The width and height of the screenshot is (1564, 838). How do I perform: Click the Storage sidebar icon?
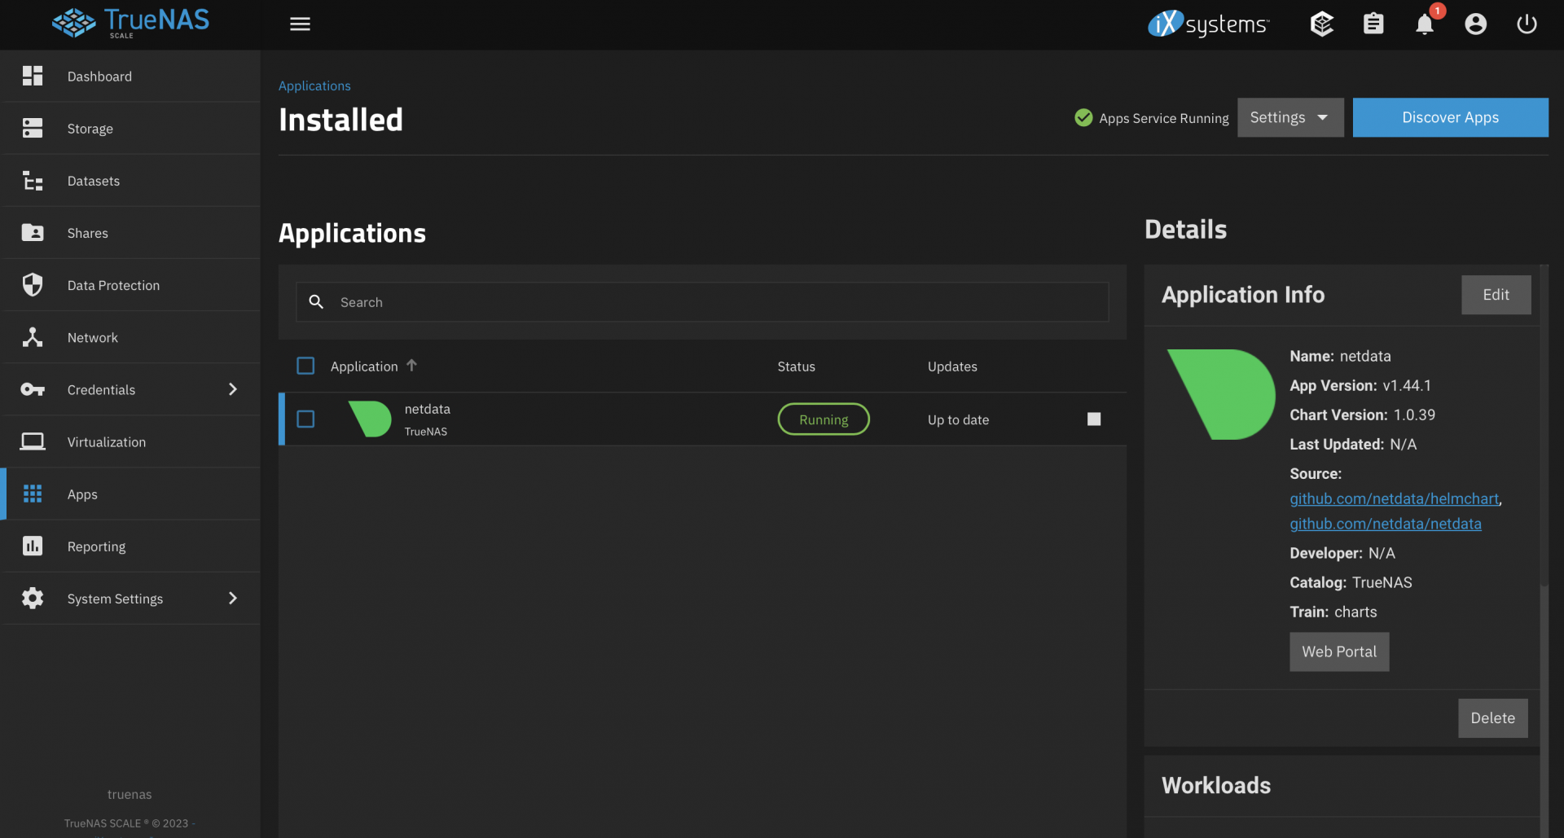coord(33,128)
